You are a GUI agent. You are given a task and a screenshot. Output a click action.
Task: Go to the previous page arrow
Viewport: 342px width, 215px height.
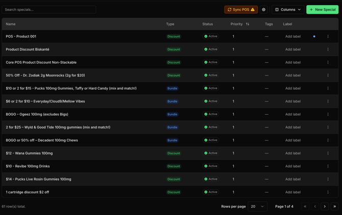[315, 206]
